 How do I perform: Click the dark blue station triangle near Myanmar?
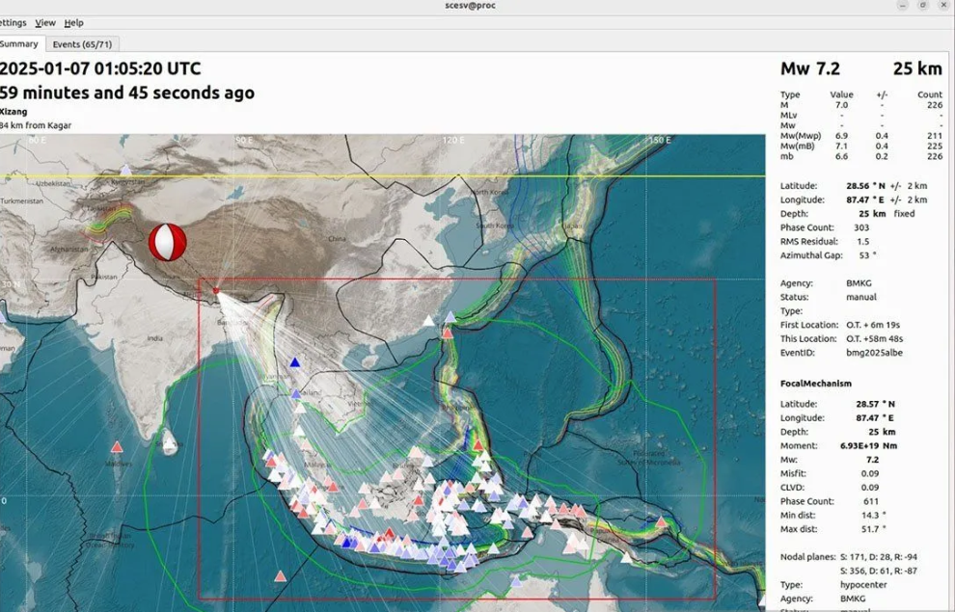click(x=294, y=362)
